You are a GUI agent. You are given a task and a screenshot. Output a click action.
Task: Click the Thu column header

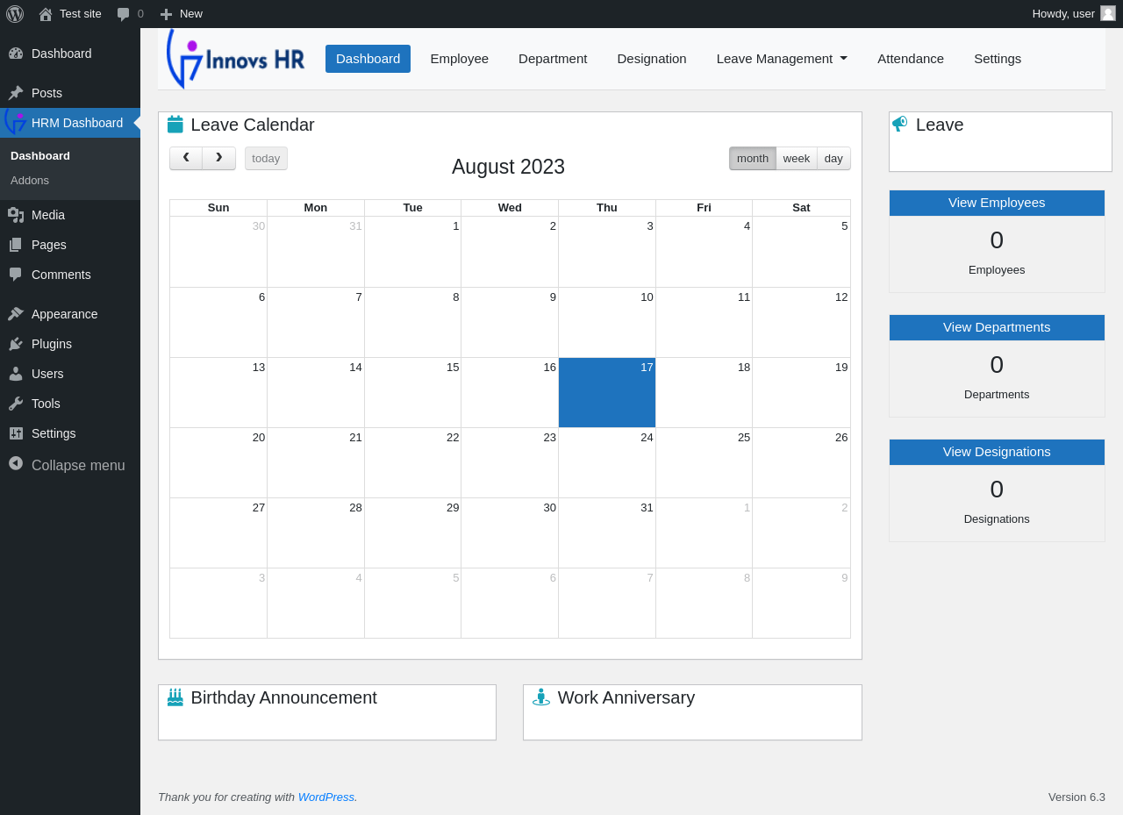click(x=607, y=208)
